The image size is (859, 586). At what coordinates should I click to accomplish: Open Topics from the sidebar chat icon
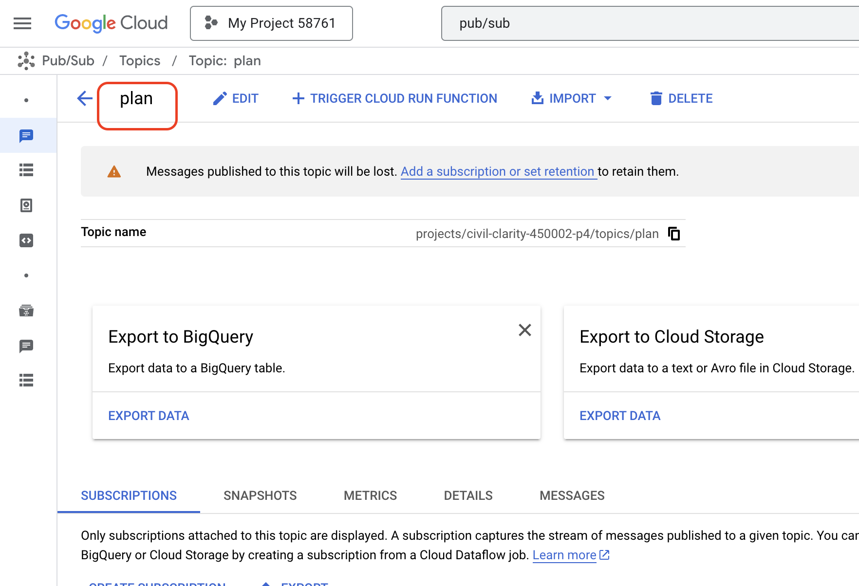[x=26, y=136]
